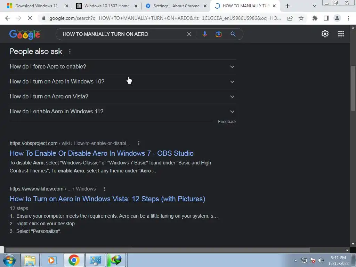Open the Google apps grid
The image size is (356, 267).
click(341, 34)
